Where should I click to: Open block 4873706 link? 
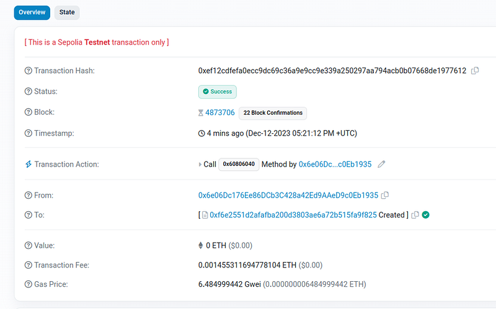click(220, 113)
